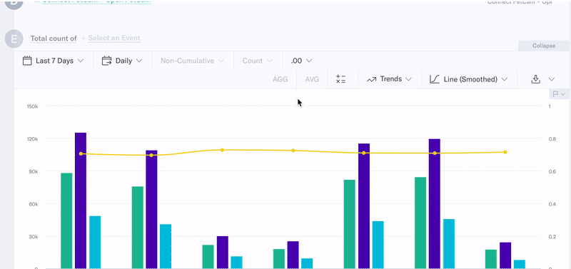The image size is (571, 269).
Task: Click the calendar icon beside Last 7 Days
Action: click(27, 61)
